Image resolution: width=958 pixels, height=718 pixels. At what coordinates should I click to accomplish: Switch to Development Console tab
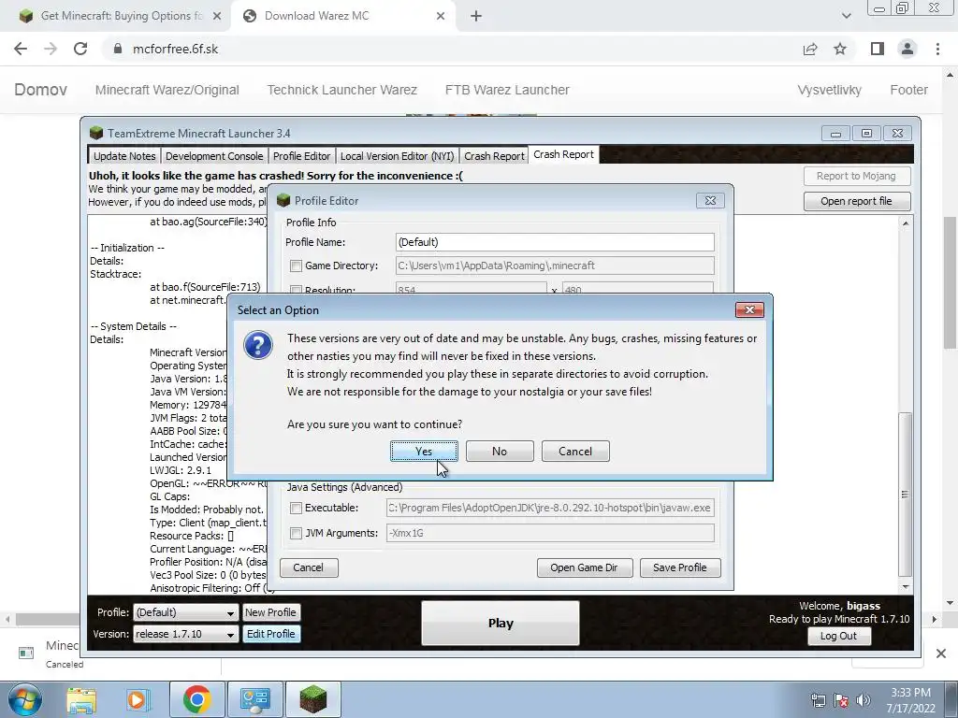(x=214, y=156)
